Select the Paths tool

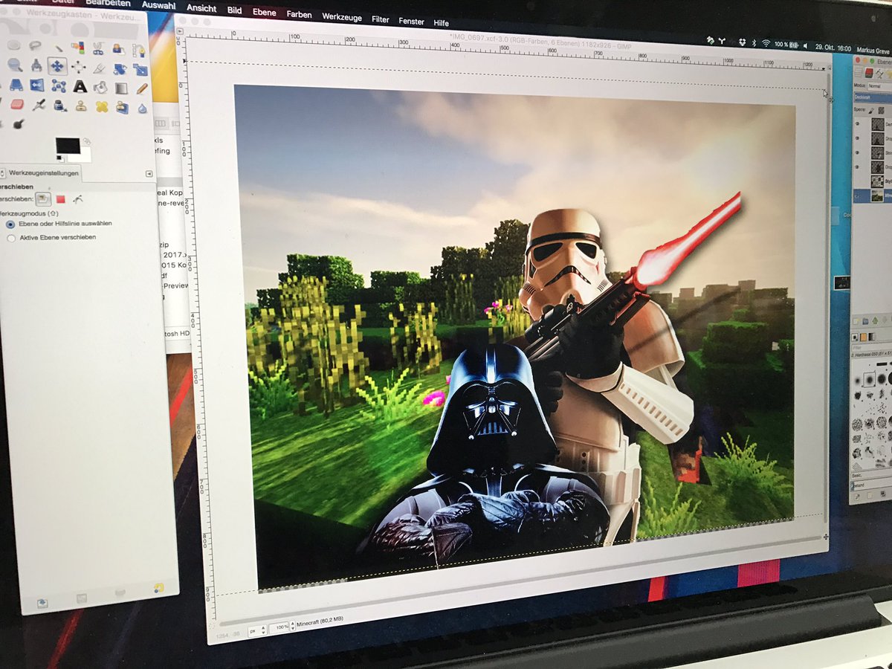139,51
